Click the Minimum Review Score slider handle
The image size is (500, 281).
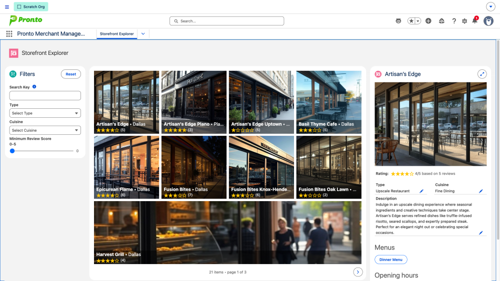pos(12,151)
